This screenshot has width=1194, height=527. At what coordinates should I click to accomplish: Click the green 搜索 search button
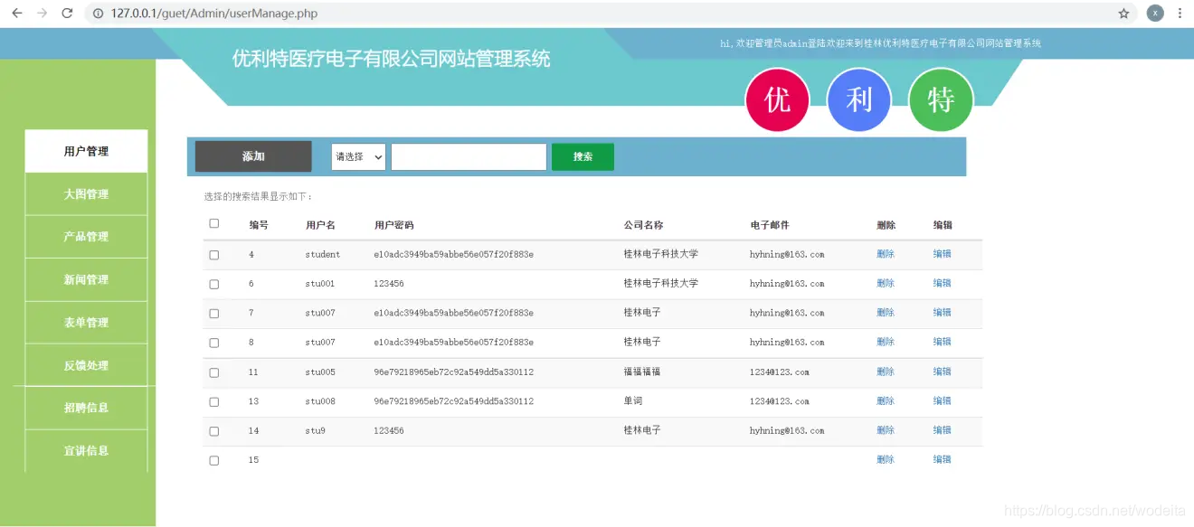(x=583, y=156)
